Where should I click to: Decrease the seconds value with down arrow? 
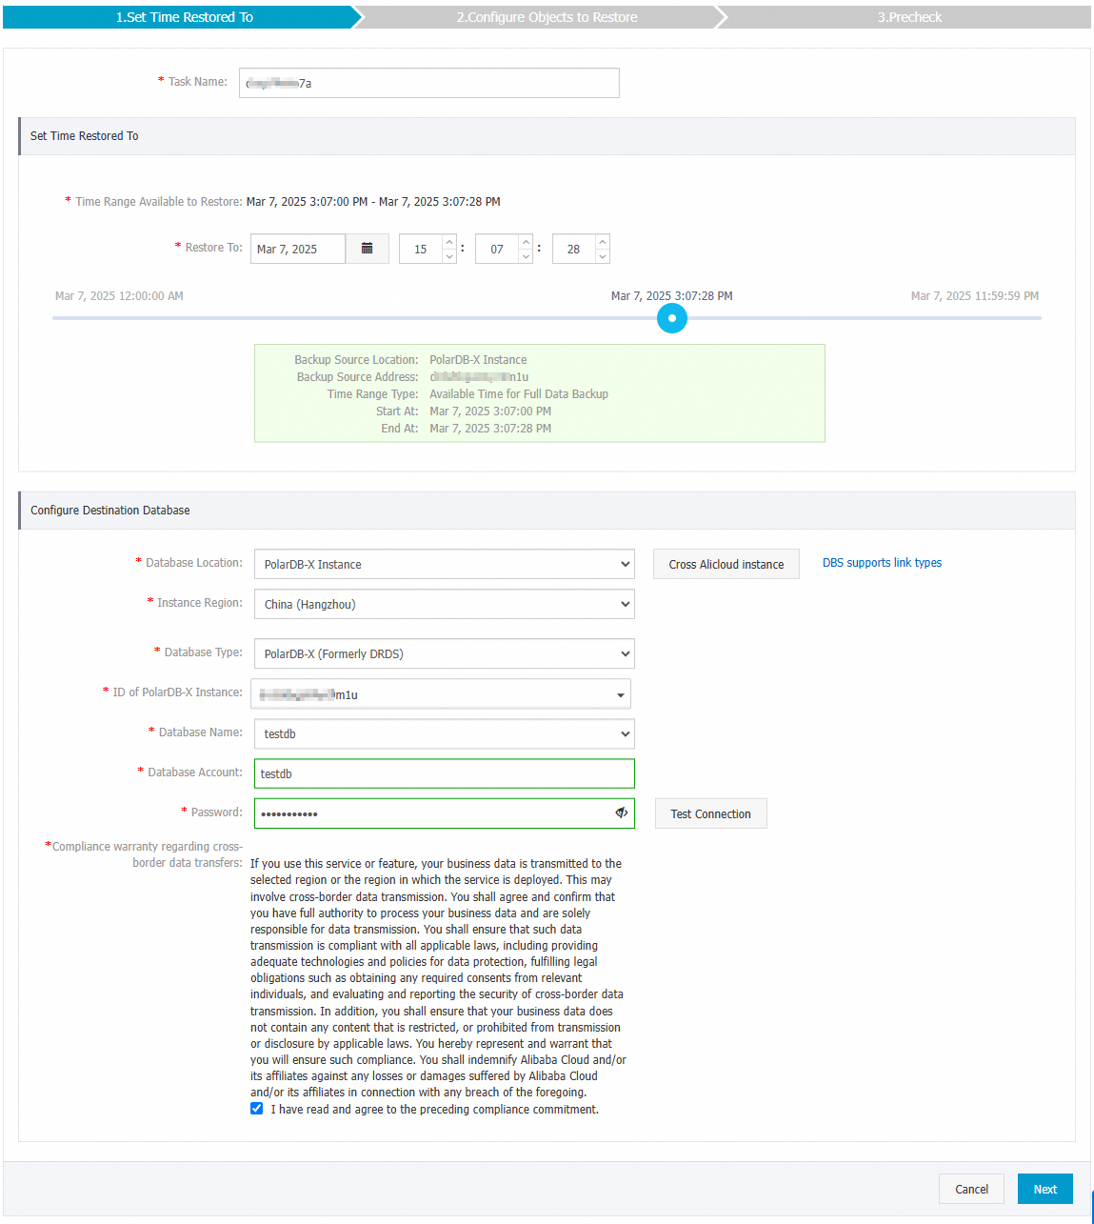pyautogui.click(x=603, y=256)
